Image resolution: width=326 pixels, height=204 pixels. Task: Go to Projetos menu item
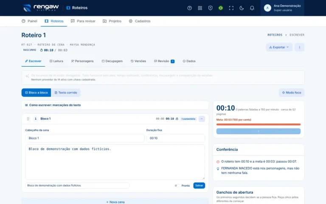coord(112,21)
